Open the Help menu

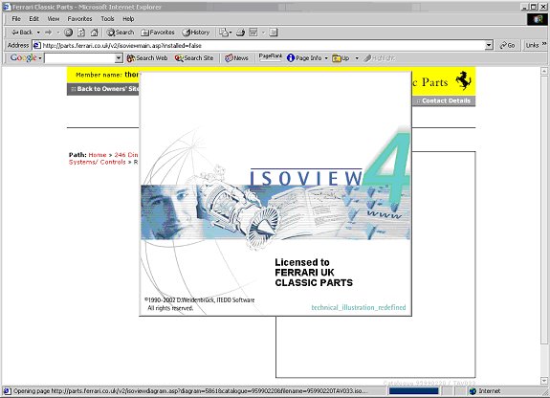point(128,19)
